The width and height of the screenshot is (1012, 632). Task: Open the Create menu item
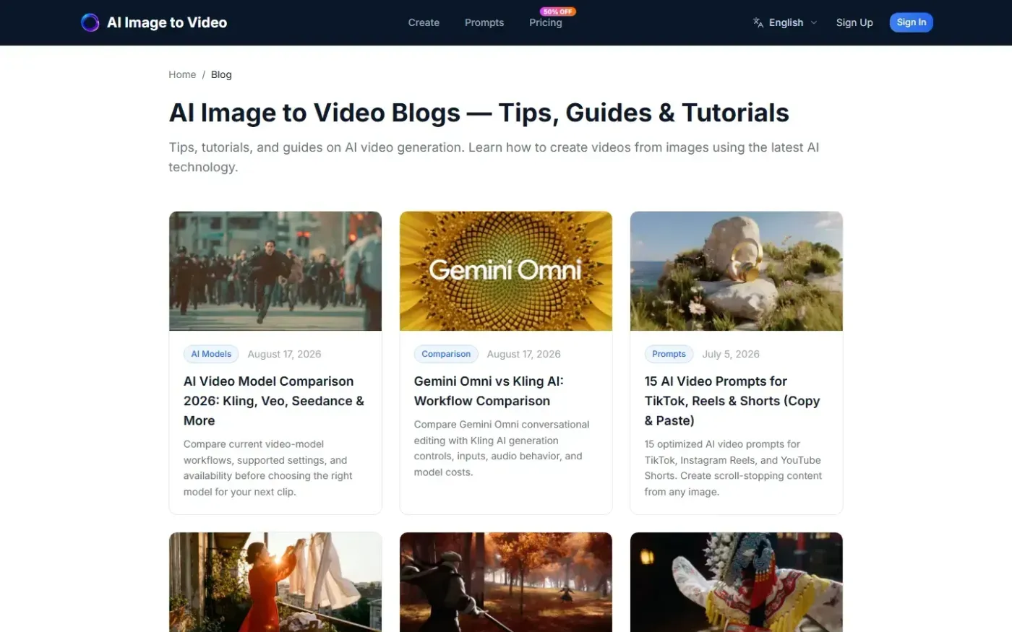point(424,22)
